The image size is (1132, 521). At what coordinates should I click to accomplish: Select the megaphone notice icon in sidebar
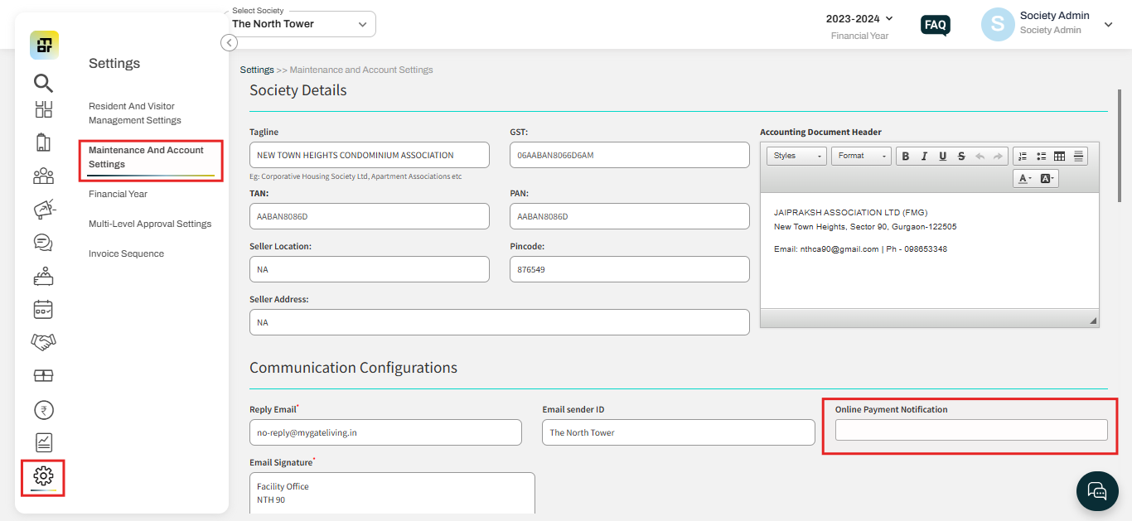point(43,209)
